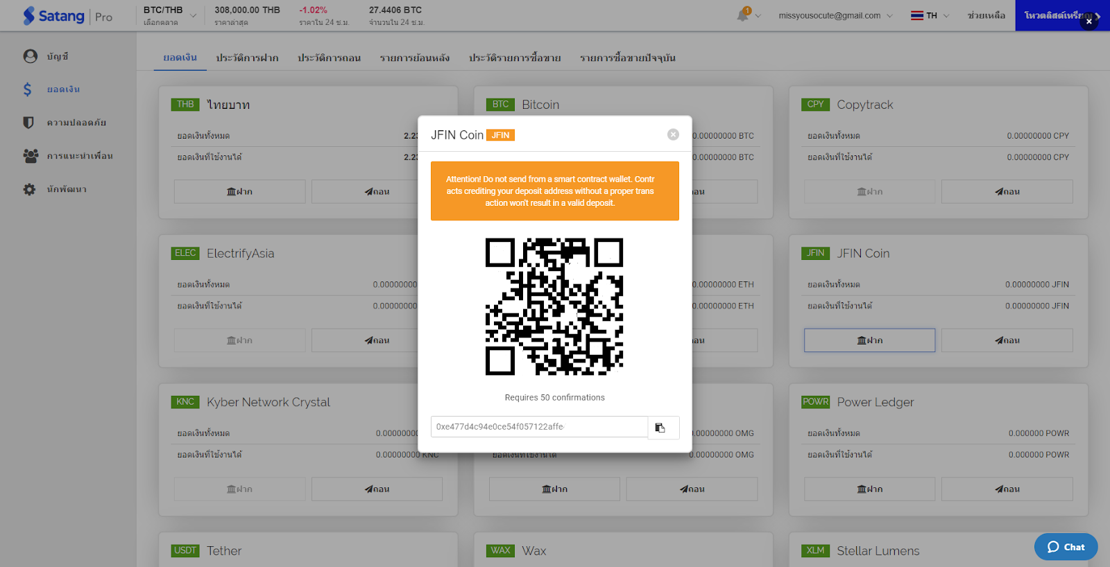Screen dimensions: 1110x567
Task: Click the ถอน withdraw button for JFIN Coin
Action: coord(1007,340)
